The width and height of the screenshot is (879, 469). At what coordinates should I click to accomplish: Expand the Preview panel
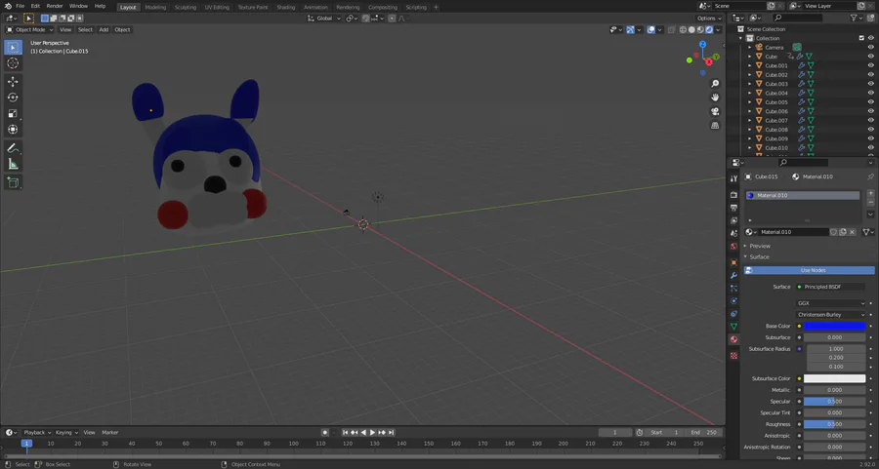[x=760, y=247]
